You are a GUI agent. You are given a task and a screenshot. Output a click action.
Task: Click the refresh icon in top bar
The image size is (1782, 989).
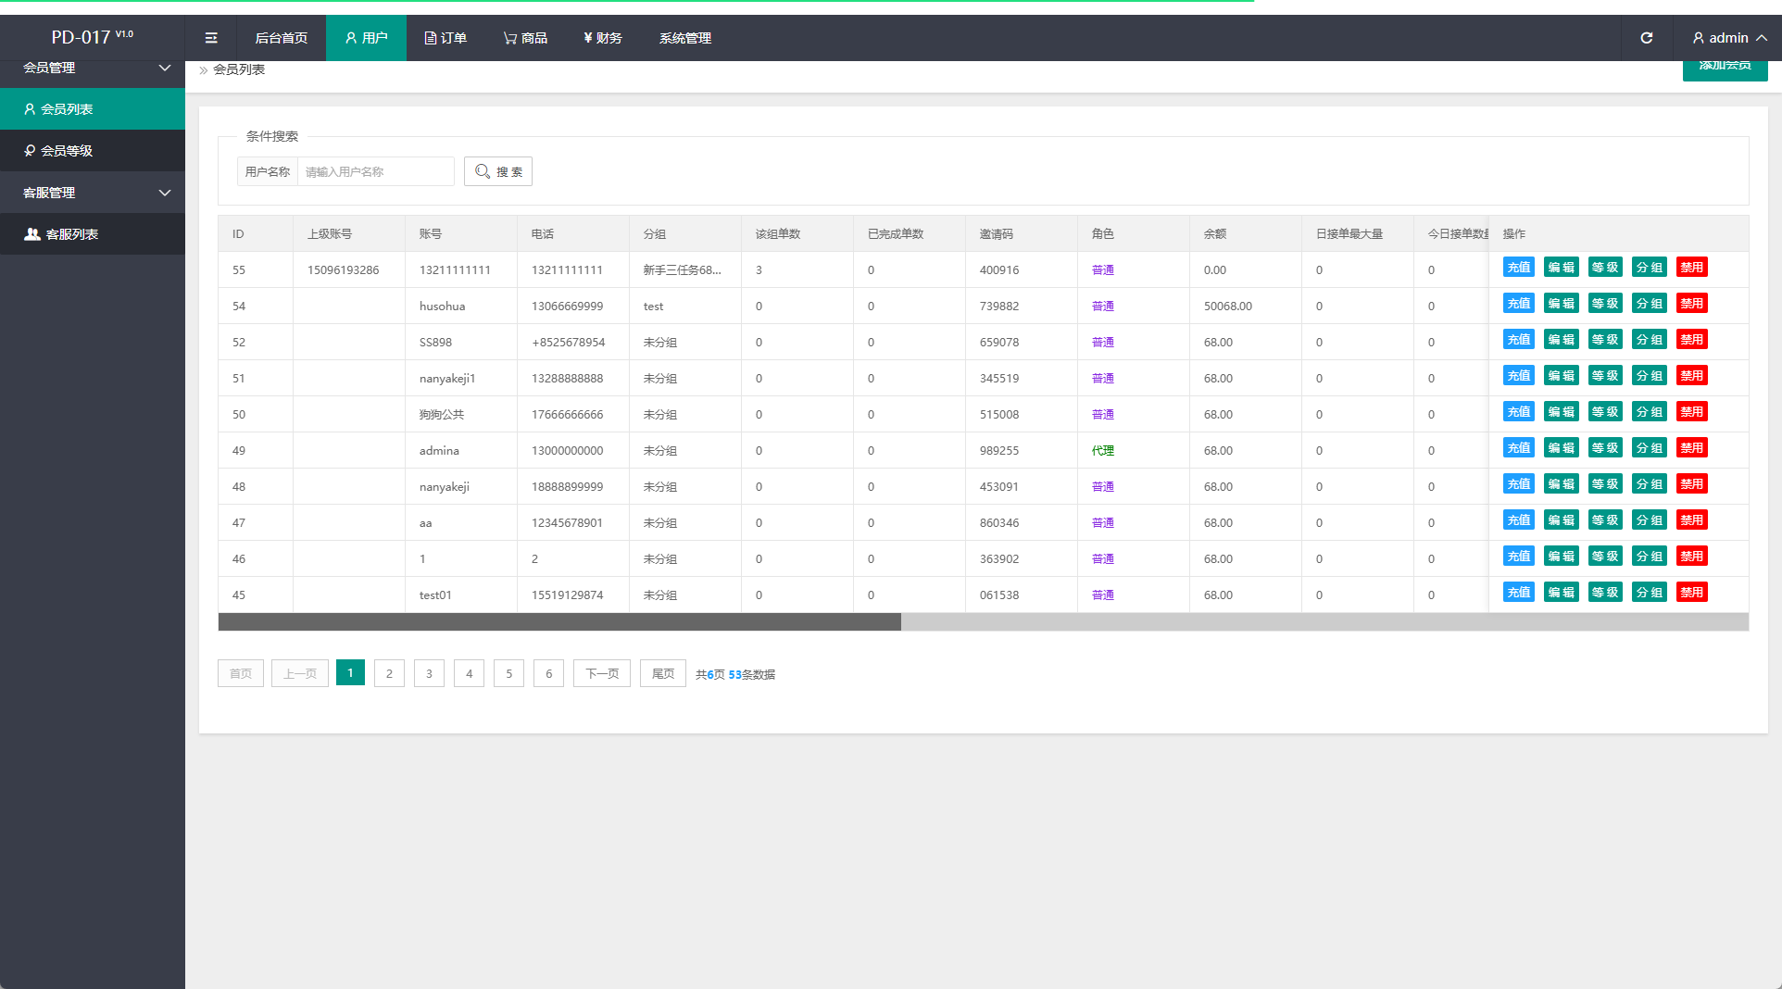point(1646,38)
